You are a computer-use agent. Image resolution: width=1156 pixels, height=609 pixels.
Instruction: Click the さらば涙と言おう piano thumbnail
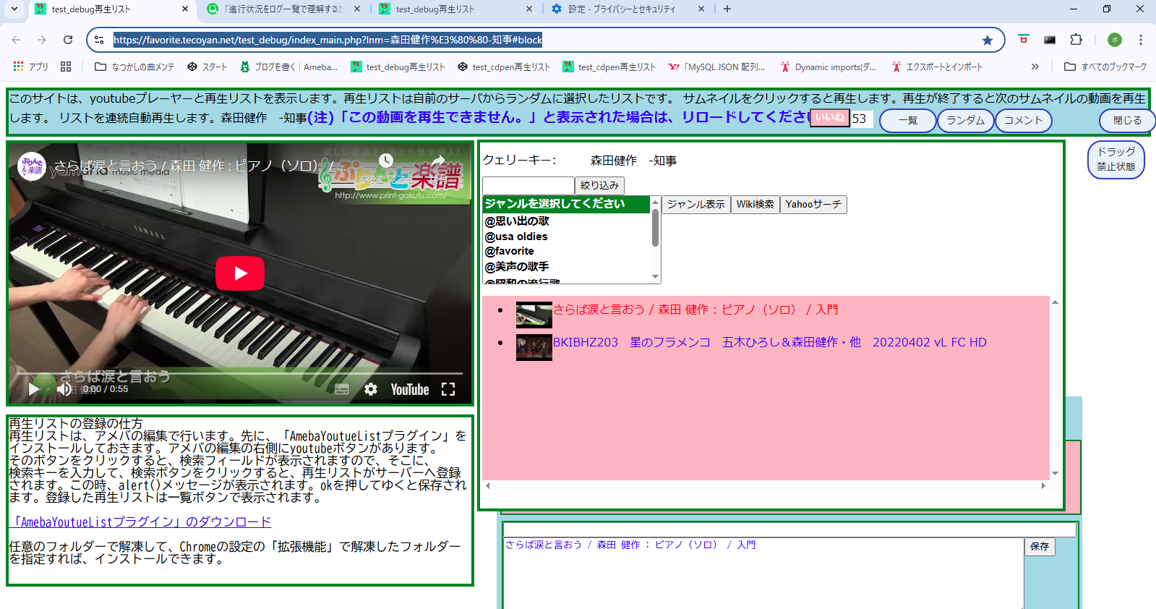tap(534, 315)
